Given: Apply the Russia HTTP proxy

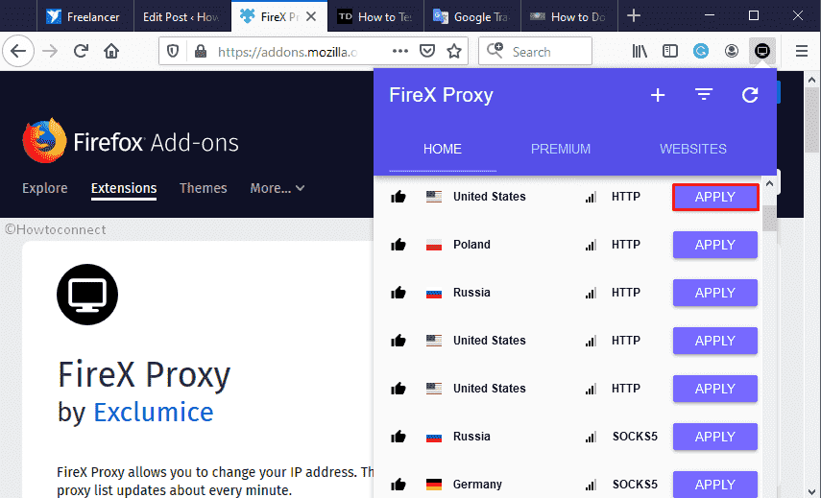Looking at the screenshot, I should click(715, 293).
